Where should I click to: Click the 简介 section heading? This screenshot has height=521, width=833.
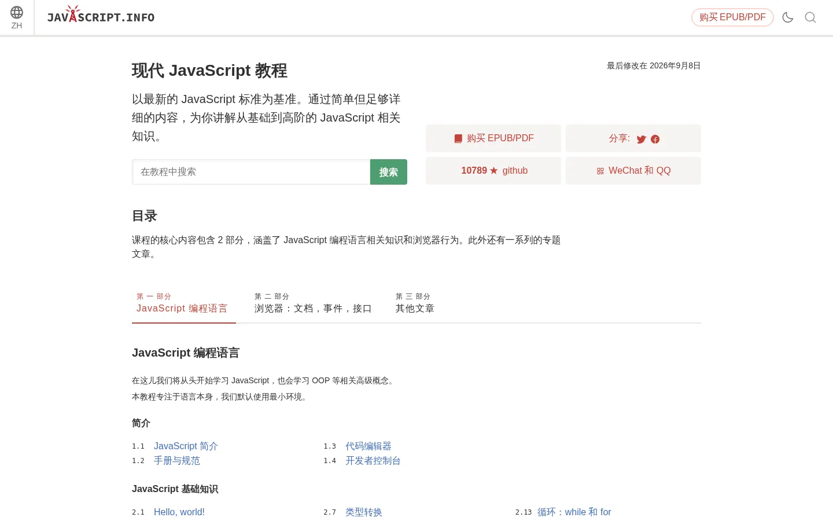pyautogui.click(x=141, y=423)
